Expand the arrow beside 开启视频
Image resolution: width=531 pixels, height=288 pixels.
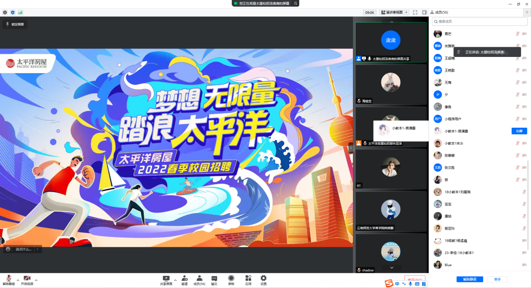(36, 280)
